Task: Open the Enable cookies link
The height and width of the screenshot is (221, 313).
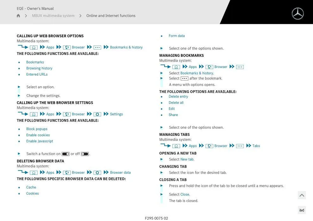Action: [38, 135]
